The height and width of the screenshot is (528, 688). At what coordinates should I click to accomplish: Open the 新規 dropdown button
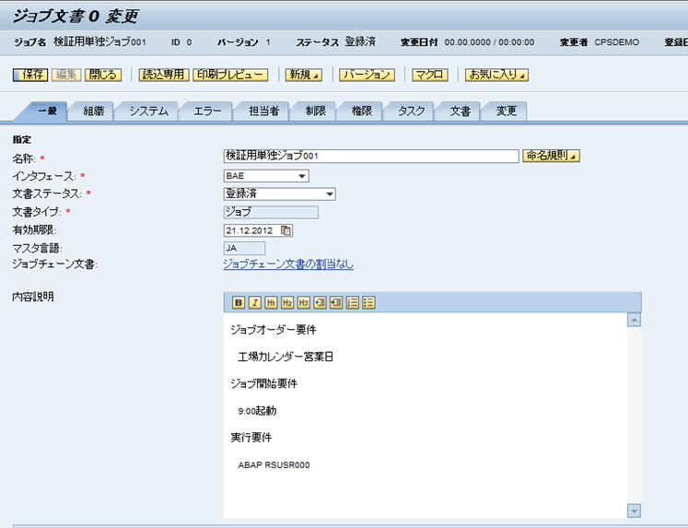click(304, 75)
